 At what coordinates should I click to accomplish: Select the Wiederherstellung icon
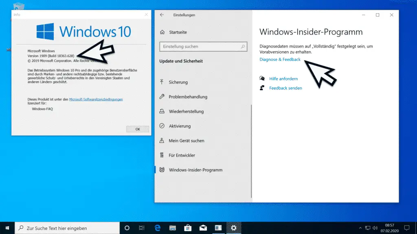tap(162, 111)
